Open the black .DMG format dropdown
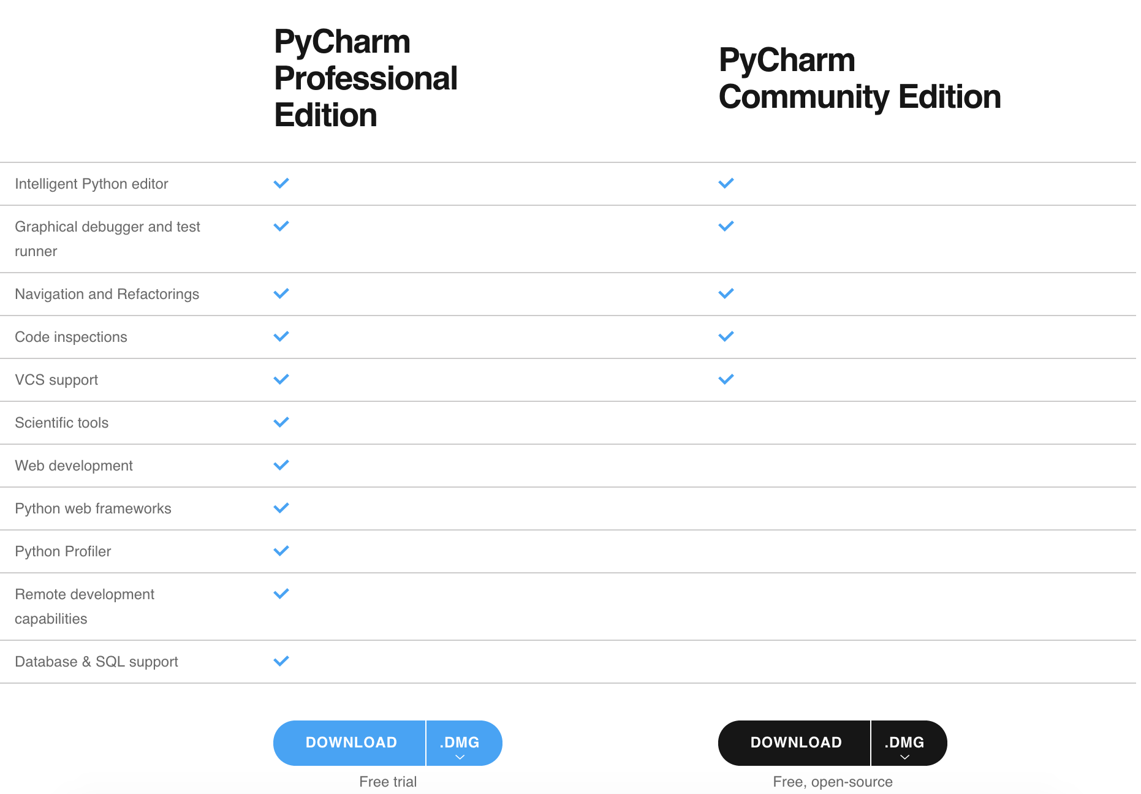 coord(909,743)
